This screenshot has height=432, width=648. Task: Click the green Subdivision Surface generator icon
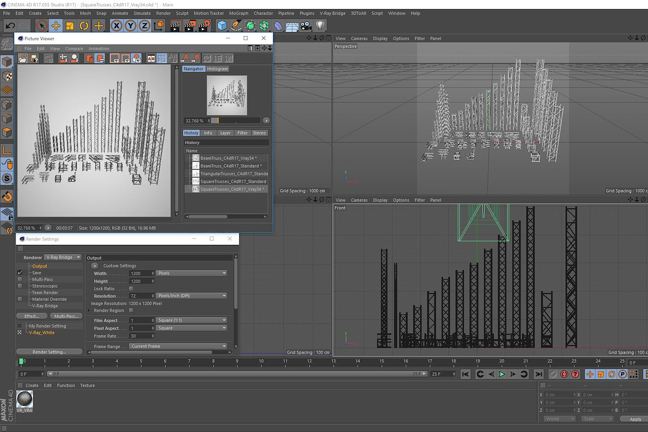point(250,25)
